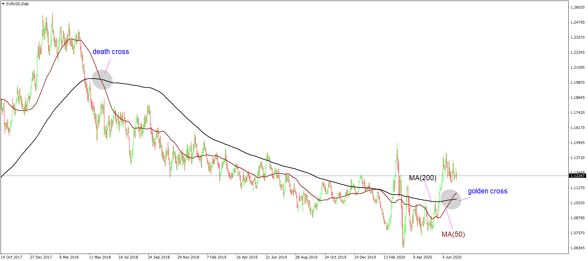Click the EURUSD,Daily chart title
This screenshot has width=588, height=261.
(18, 4)
